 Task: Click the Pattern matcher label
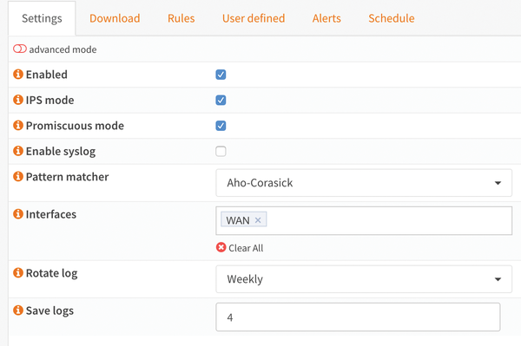click(67, 177)
